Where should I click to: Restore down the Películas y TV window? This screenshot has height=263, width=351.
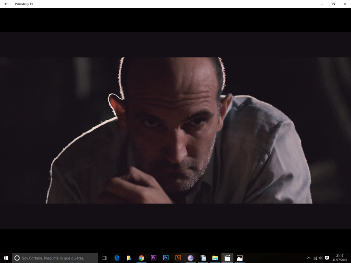pos(333,4)
